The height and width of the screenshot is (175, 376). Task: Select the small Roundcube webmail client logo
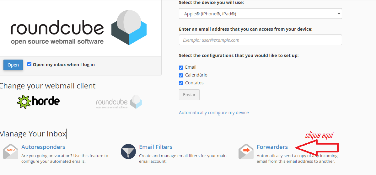119,102
